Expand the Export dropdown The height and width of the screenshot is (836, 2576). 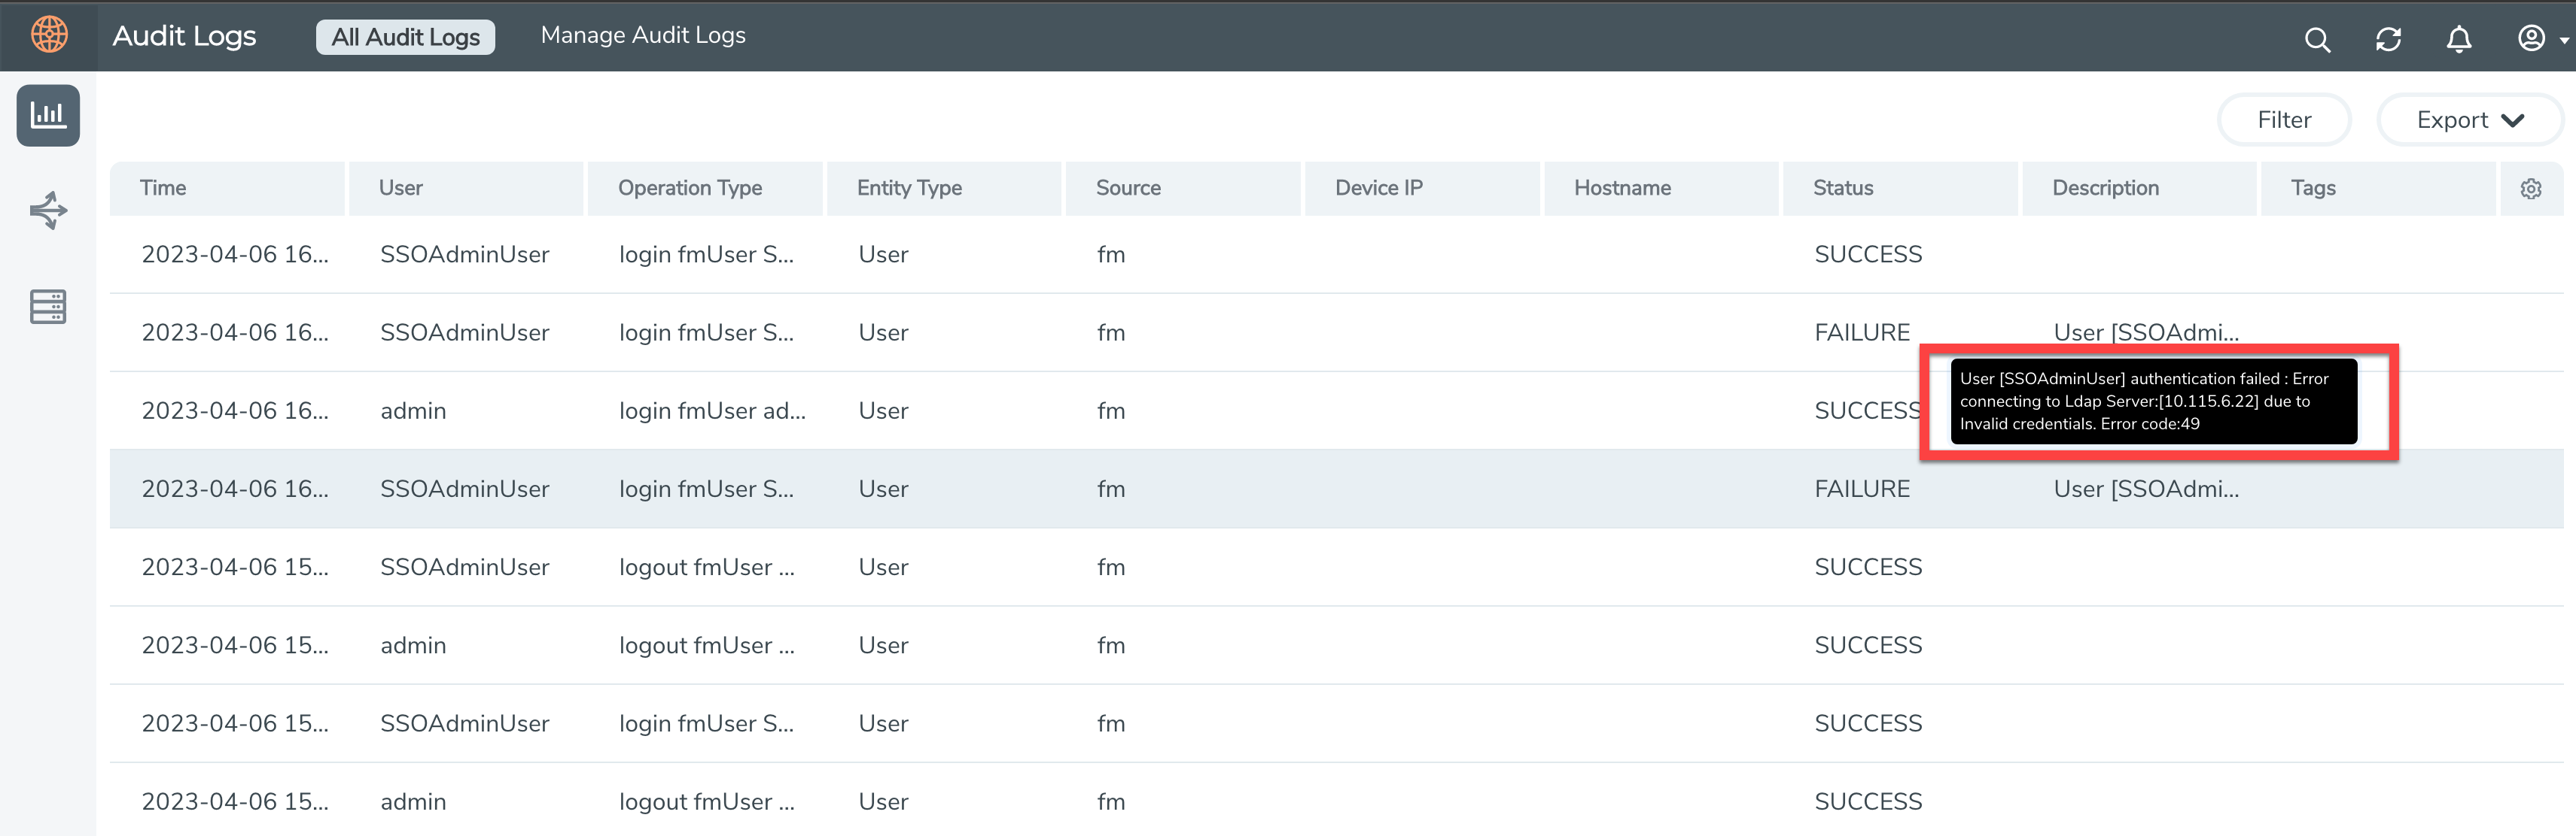coord(2469,120)
